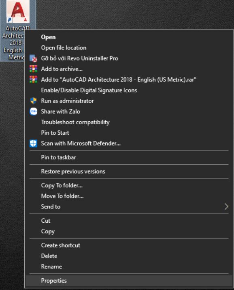
Task: Select Pin to Start
Action: [129, 133]
